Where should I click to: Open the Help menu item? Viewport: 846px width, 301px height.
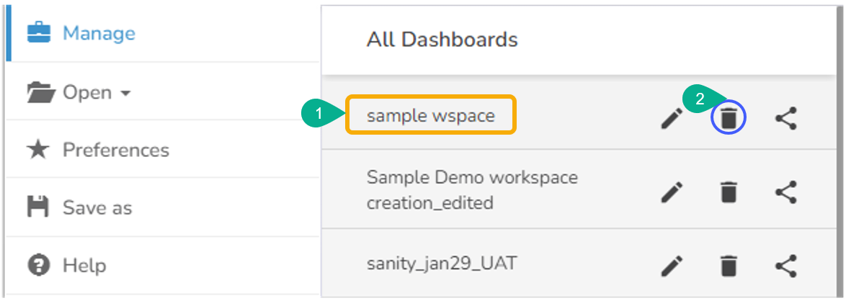coord(84,266)
